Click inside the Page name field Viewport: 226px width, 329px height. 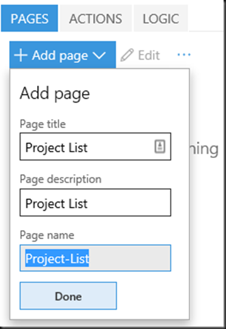click(95, 258)
